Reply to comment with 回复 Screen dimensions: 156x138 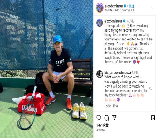[115, 106]
